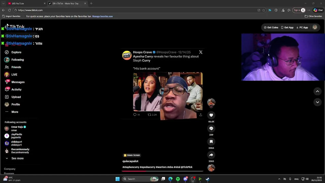Seek on the video progress bar
This screenshot has width=325, height=183.
tap(162, 171)
